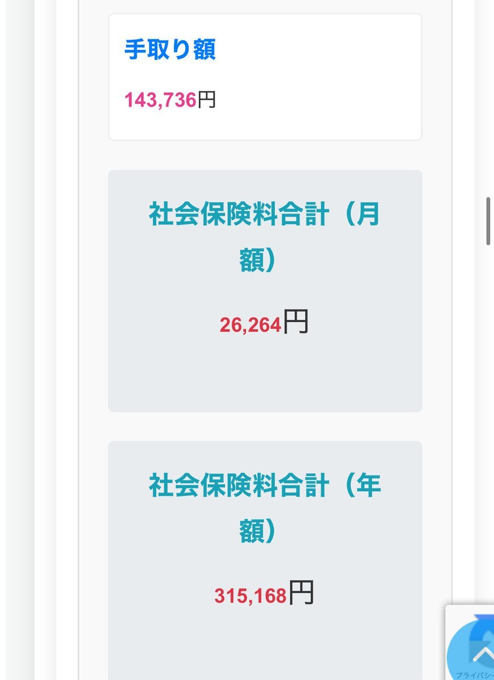Viewport: 494px width, 680px height.
Task: Click the 手取り額 heading
Action: click(170, 50)
